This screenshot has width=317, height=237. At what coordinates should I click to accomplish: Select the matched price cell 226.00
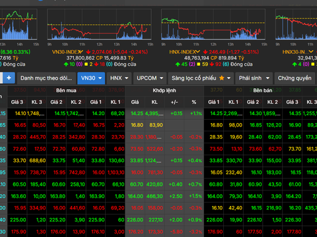coord(135,220)
